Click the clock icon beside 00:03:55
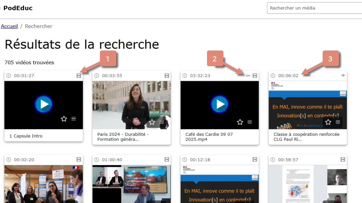 [x=96, y=75]
